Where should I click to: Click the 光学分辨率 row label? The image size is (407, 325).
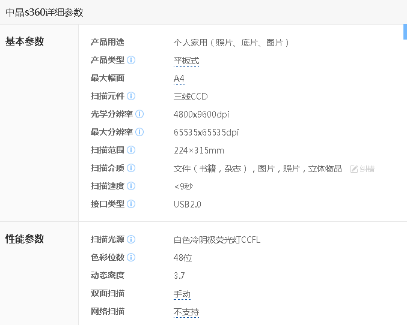point(112,114)
